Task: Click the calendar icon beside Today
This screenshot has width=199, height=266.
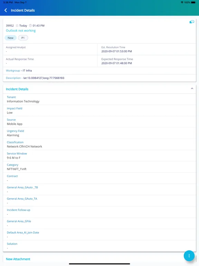Action: point(17,26)
